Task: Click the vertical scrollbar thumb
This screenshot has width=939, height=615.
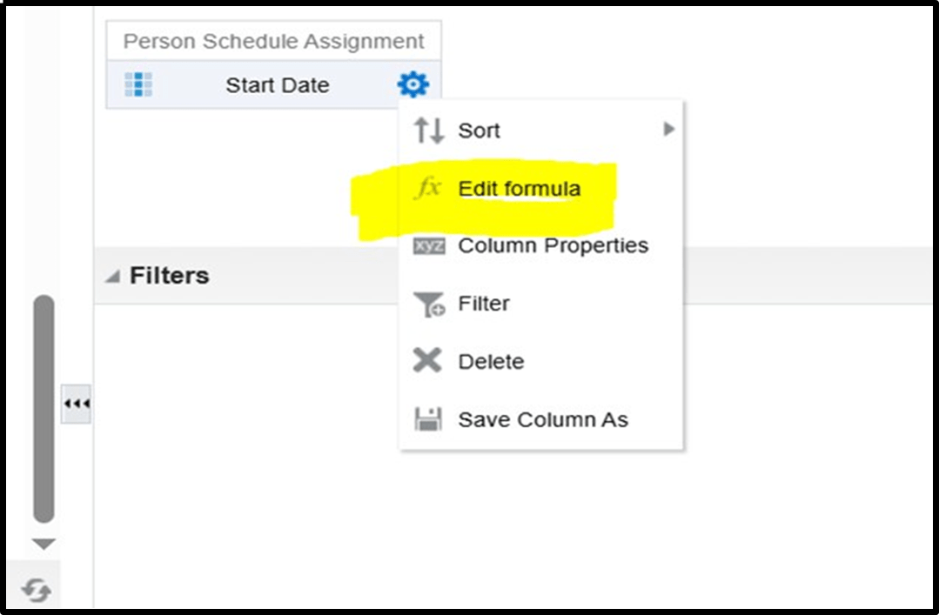Action: pos(44,409)
